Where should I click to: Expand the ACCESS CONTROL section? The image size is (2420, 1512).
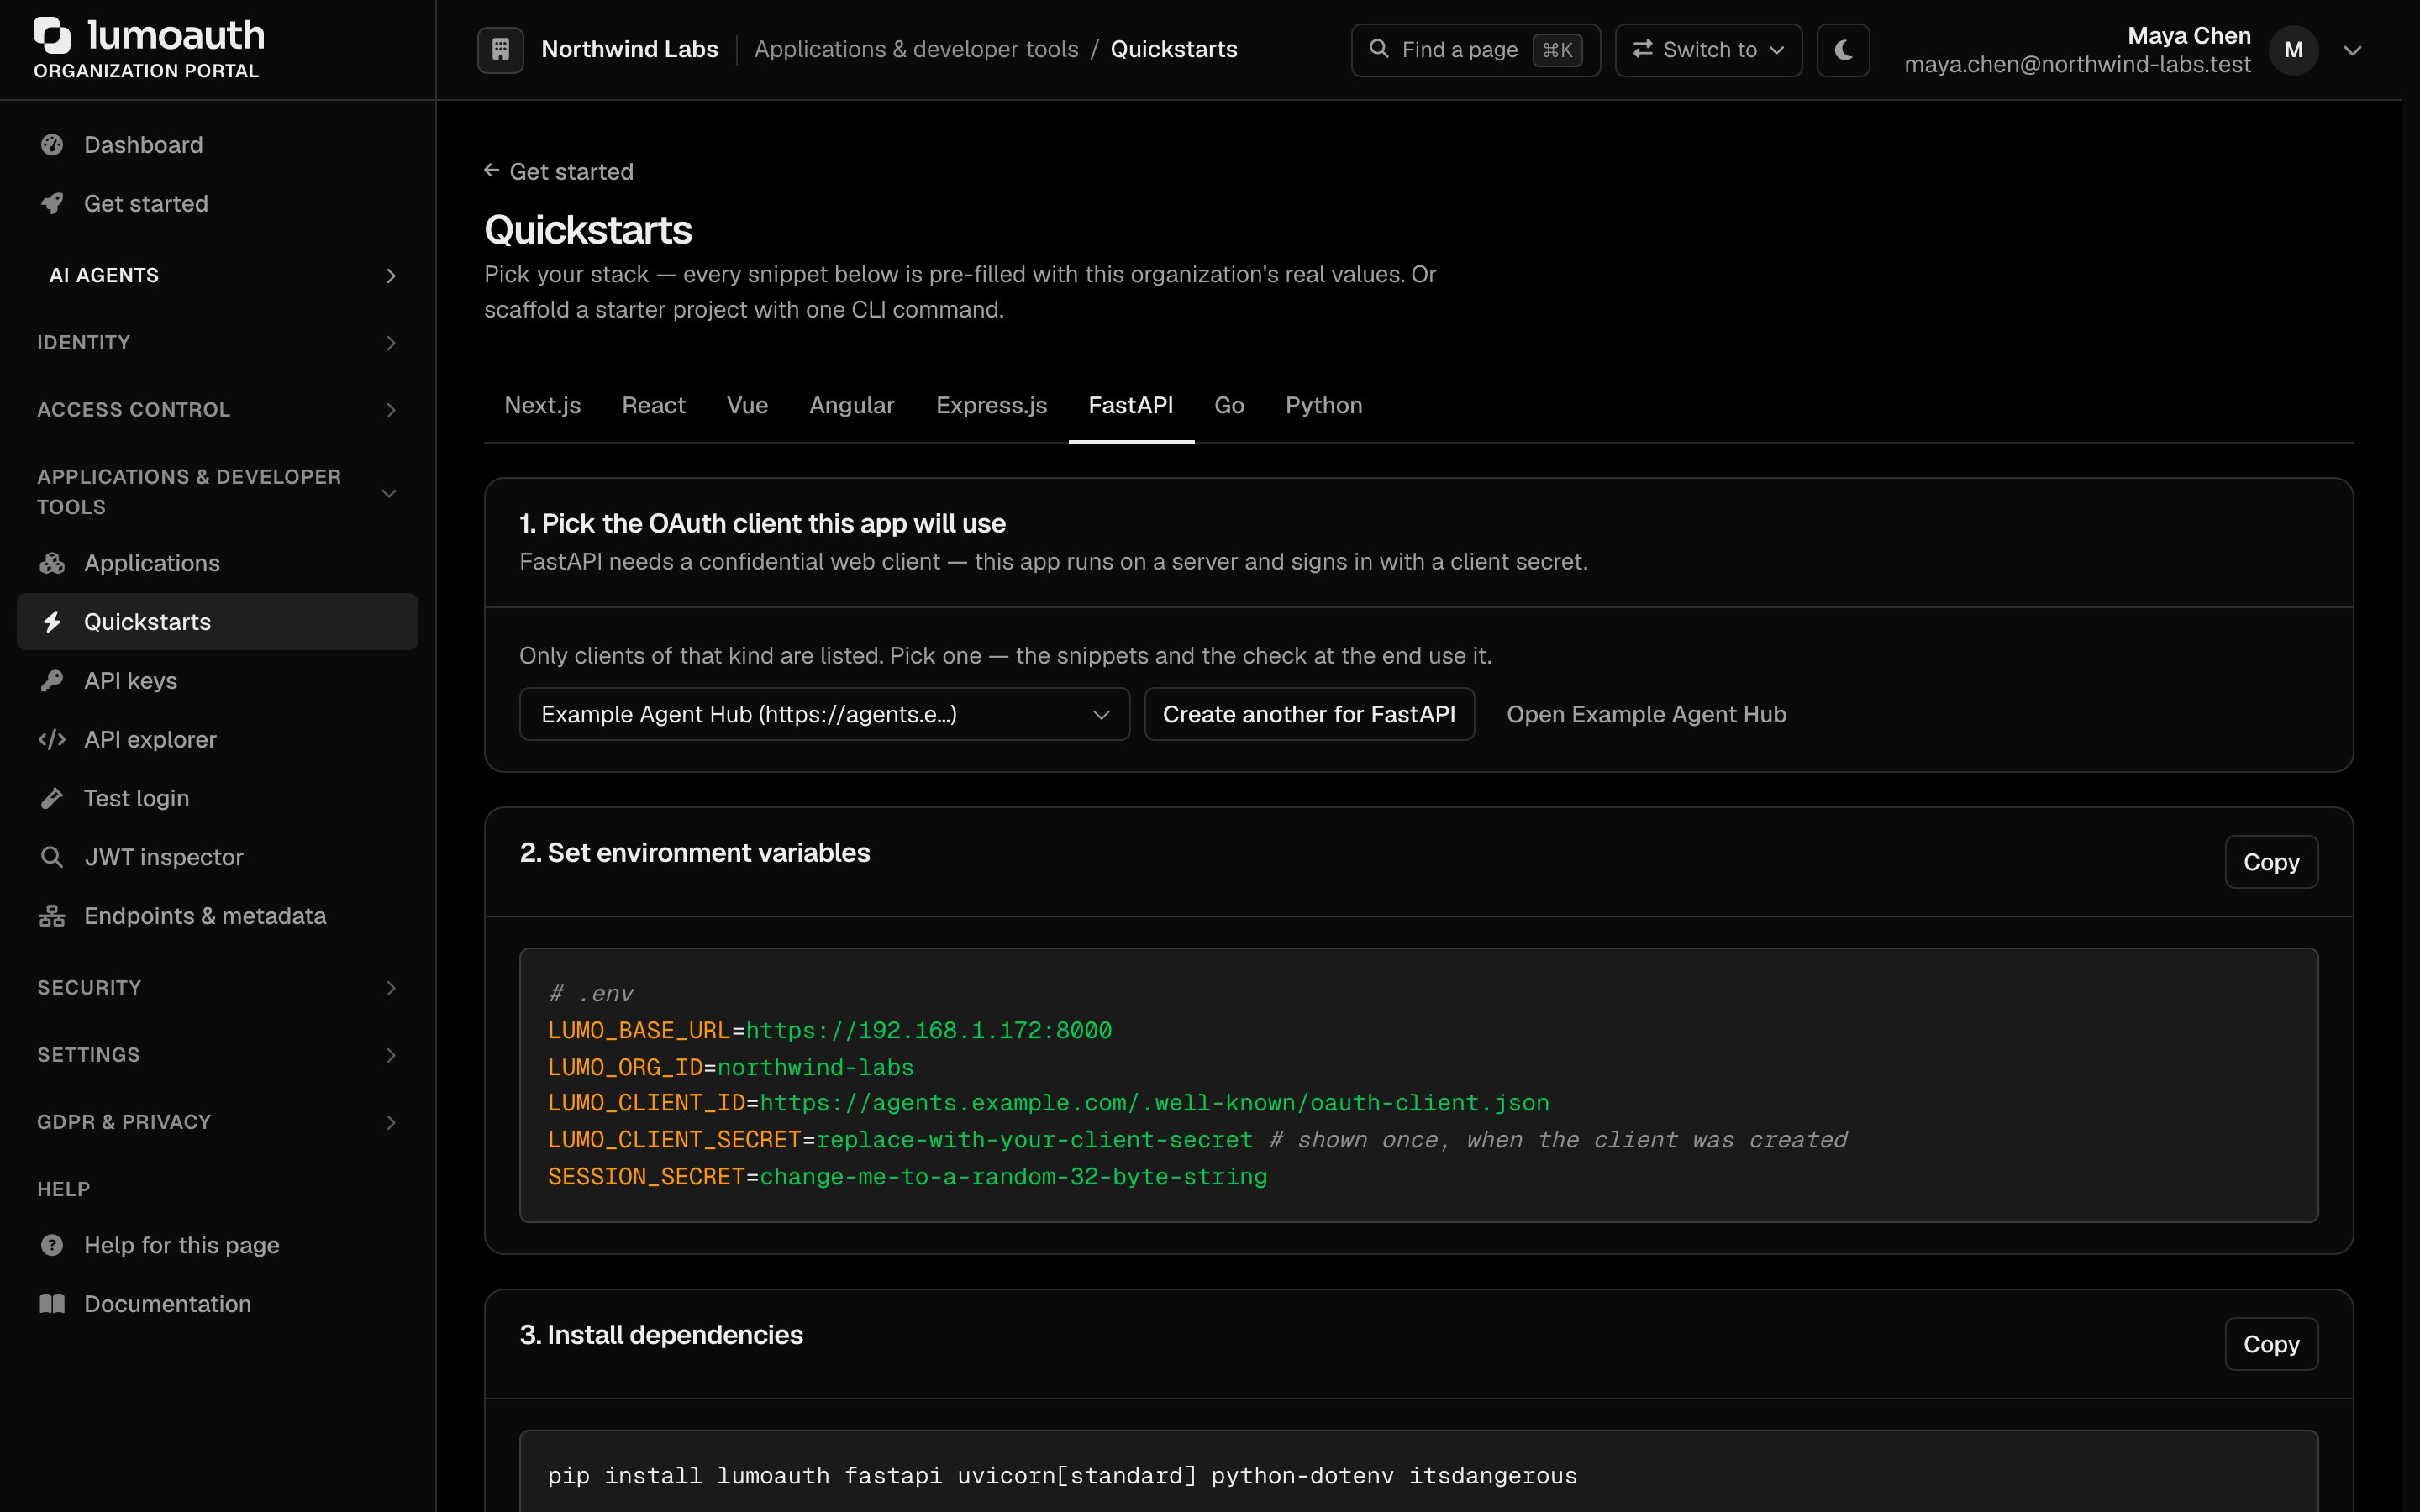[x=218, y=409]
